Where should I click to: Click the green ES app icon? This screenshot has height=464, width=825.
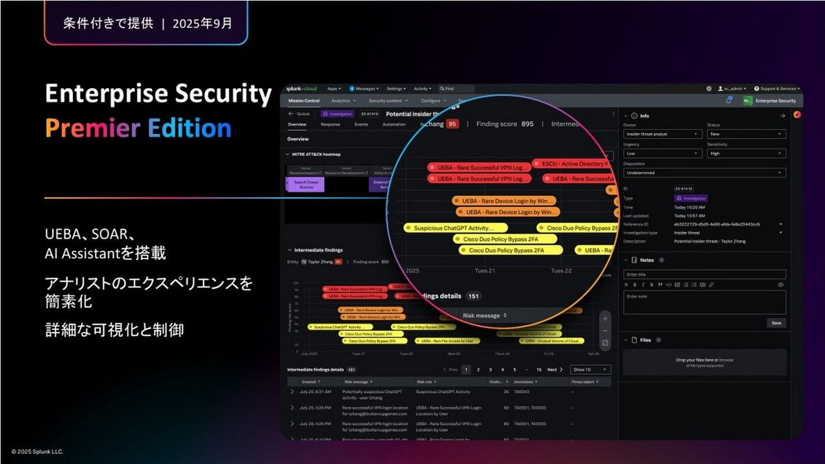[747, 101]
